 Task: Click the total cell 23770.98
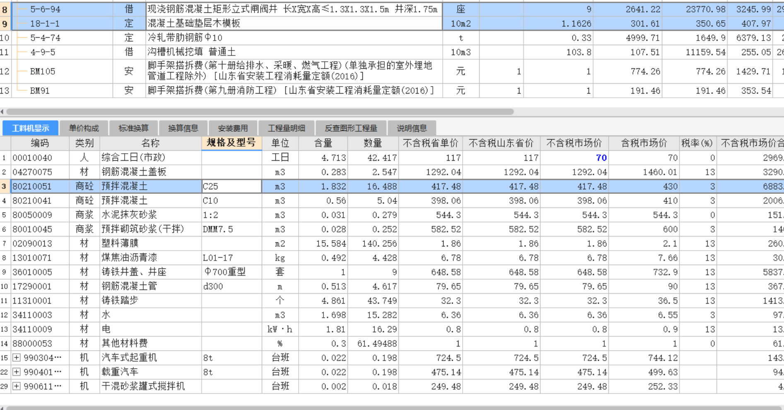tap(695, 9)
